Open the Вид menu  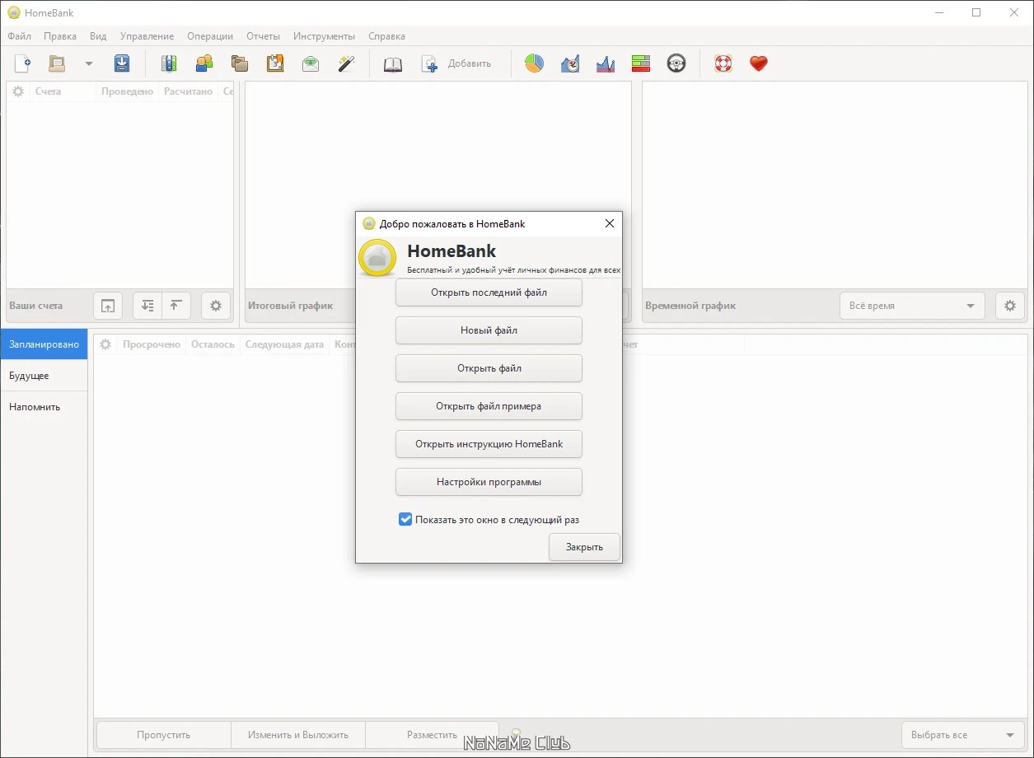pos(98,36)
